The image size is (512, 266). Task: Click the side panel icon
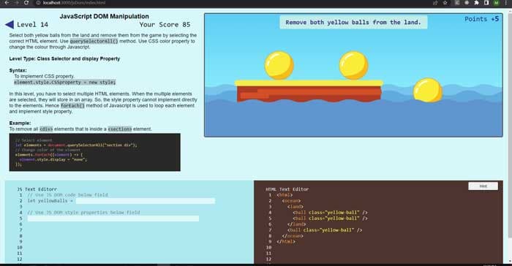tap(486, 3)
